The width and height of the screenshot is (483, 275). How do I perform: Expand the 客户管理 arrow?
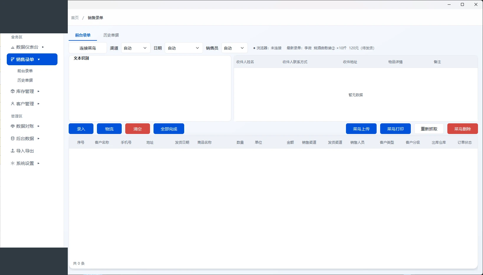[39, 104]
